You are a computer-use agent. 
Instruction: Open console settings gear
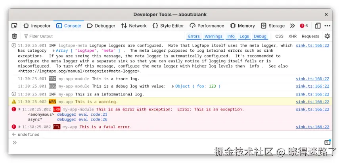[x=327, y=36]
